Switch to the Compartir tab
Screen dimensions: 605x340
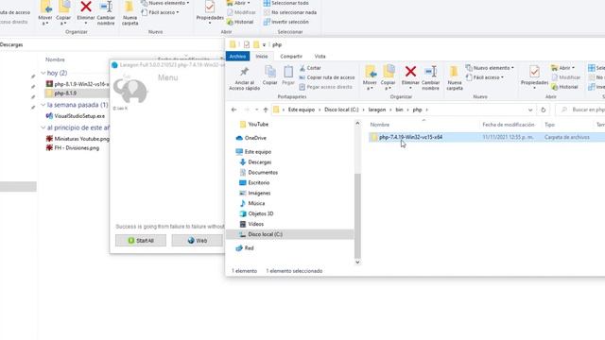tap(291, 57)
